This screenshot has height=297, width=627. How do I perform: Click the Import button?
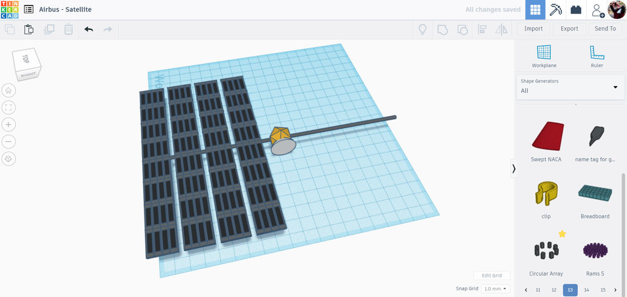533,29
